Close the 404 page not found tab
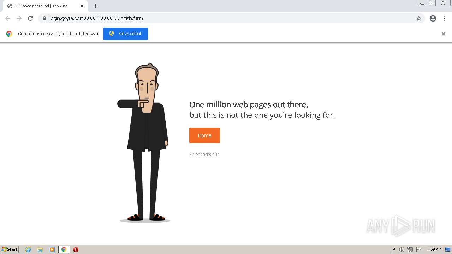 click(82, 6)
